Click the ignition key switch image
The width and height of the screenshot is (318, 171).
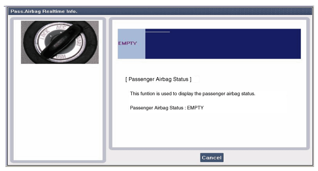(60, 42)
